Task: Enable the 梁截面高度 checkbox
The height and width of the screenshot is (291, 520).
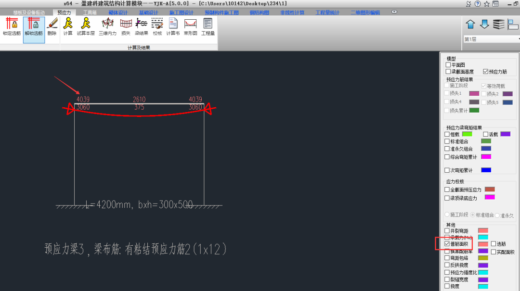Action: [448, 72]
